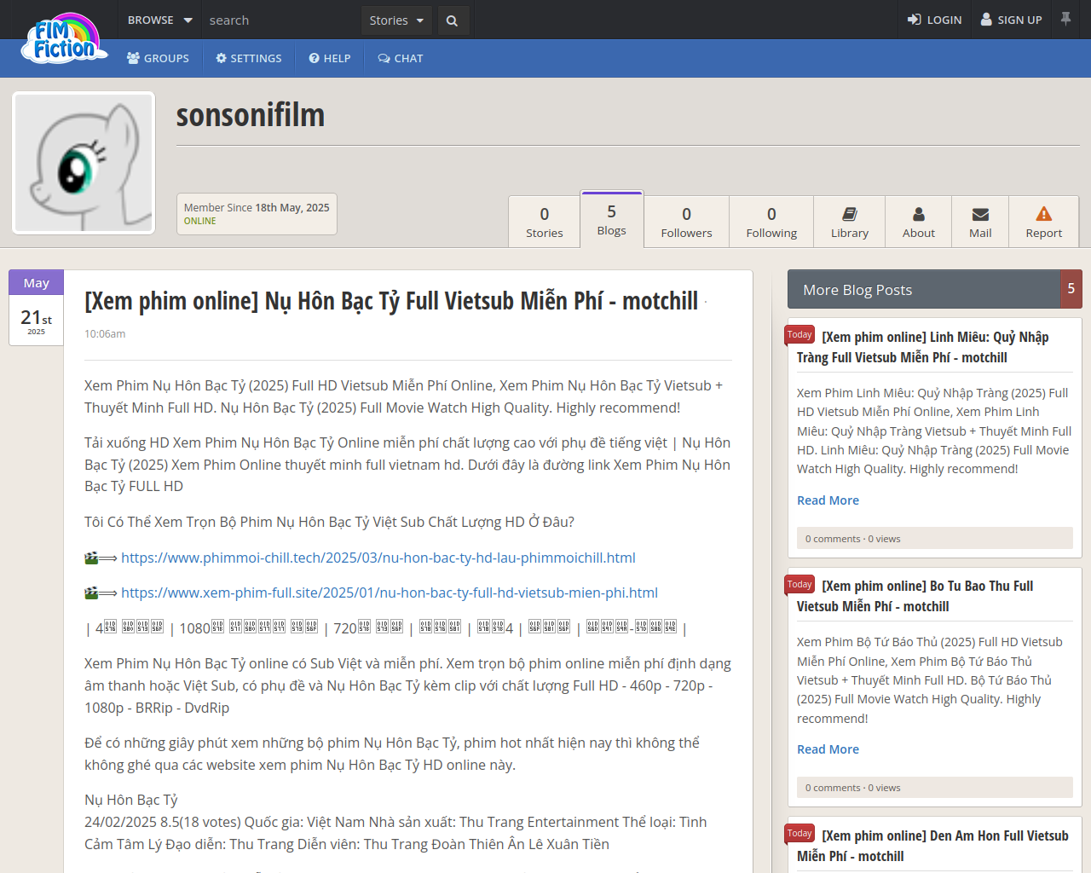Viewport: 1091px width, 873px height.
Task: Click the blog post count badge 5
Action: point(1071,289)
